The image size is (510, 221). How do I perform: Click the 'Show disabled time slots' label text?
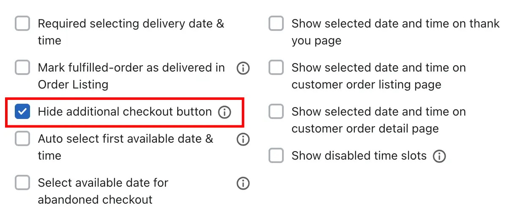point(359,156)
